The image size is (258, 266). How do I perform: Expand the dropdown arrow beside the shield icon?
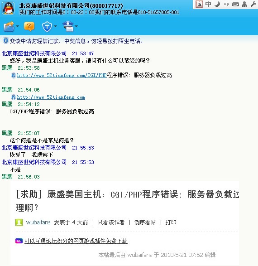point(55,26)
